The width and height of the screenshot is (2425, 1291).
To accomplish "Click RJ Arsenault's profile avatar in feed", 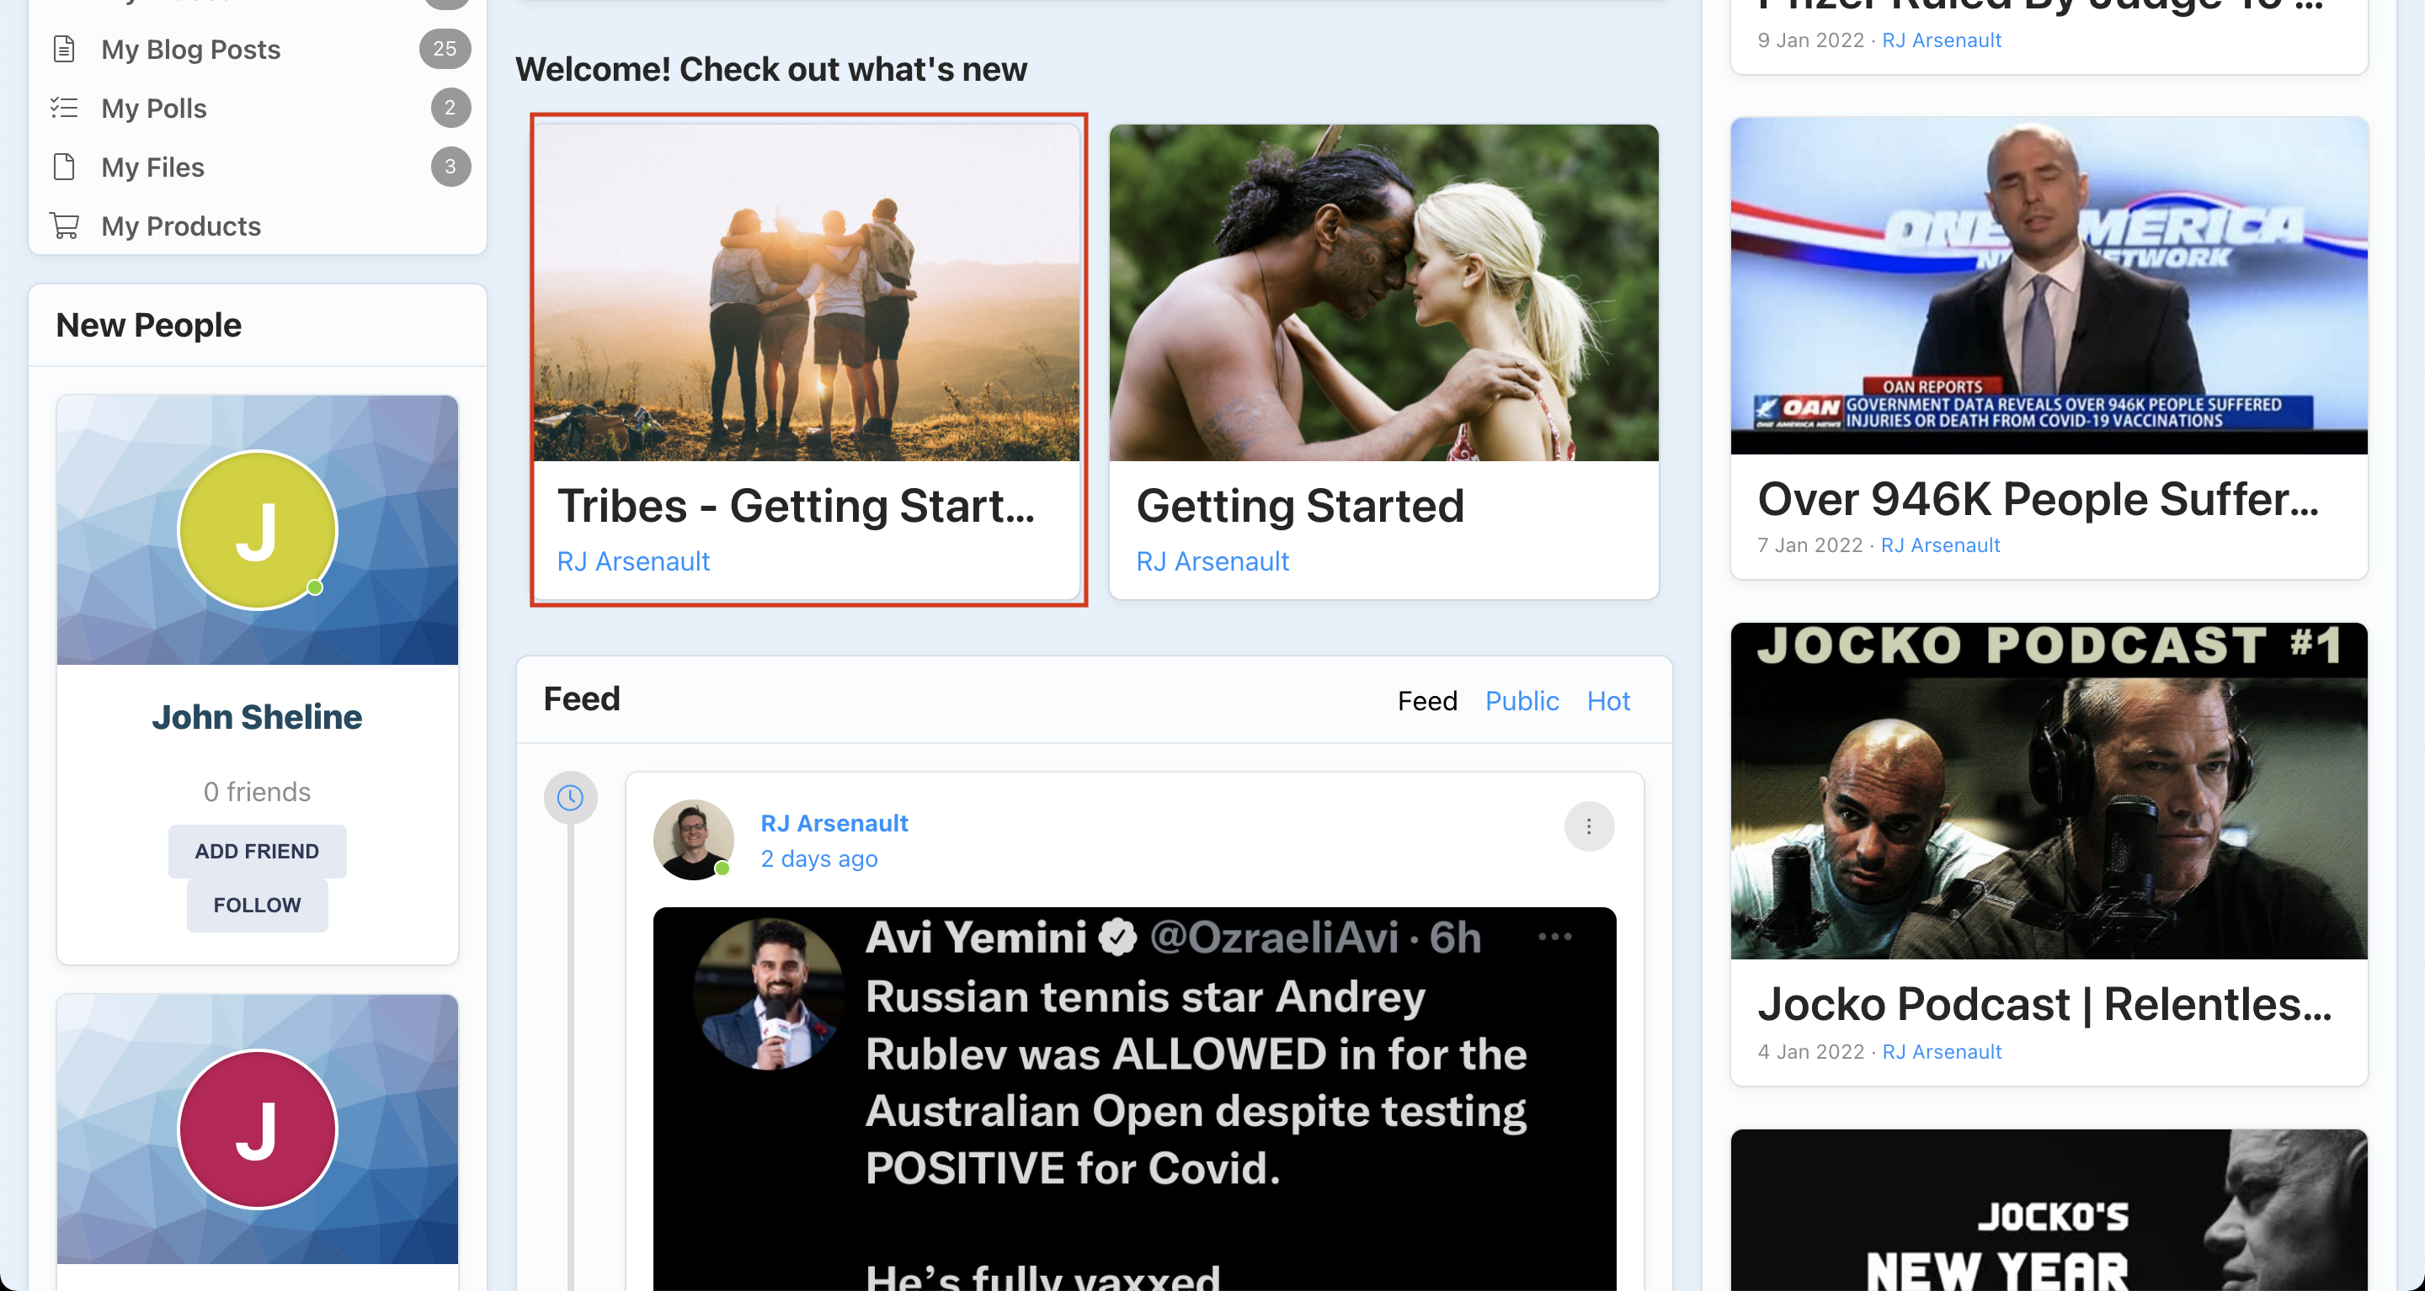I will click(x=693, y=839).
